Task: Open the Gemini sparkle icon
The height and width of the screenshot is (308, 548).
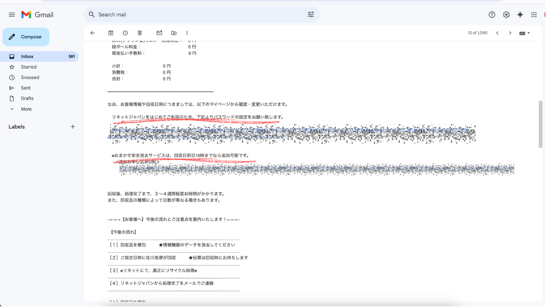Action: pos(520,15)
